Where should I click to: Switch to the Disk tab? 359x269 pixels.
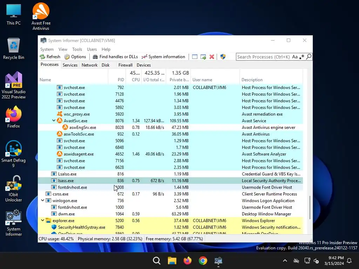point(106,65)
